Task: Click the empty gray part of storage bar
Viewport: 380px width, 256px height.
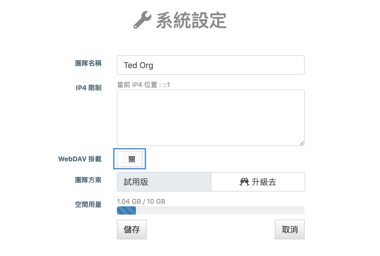Action: [220, 210]
